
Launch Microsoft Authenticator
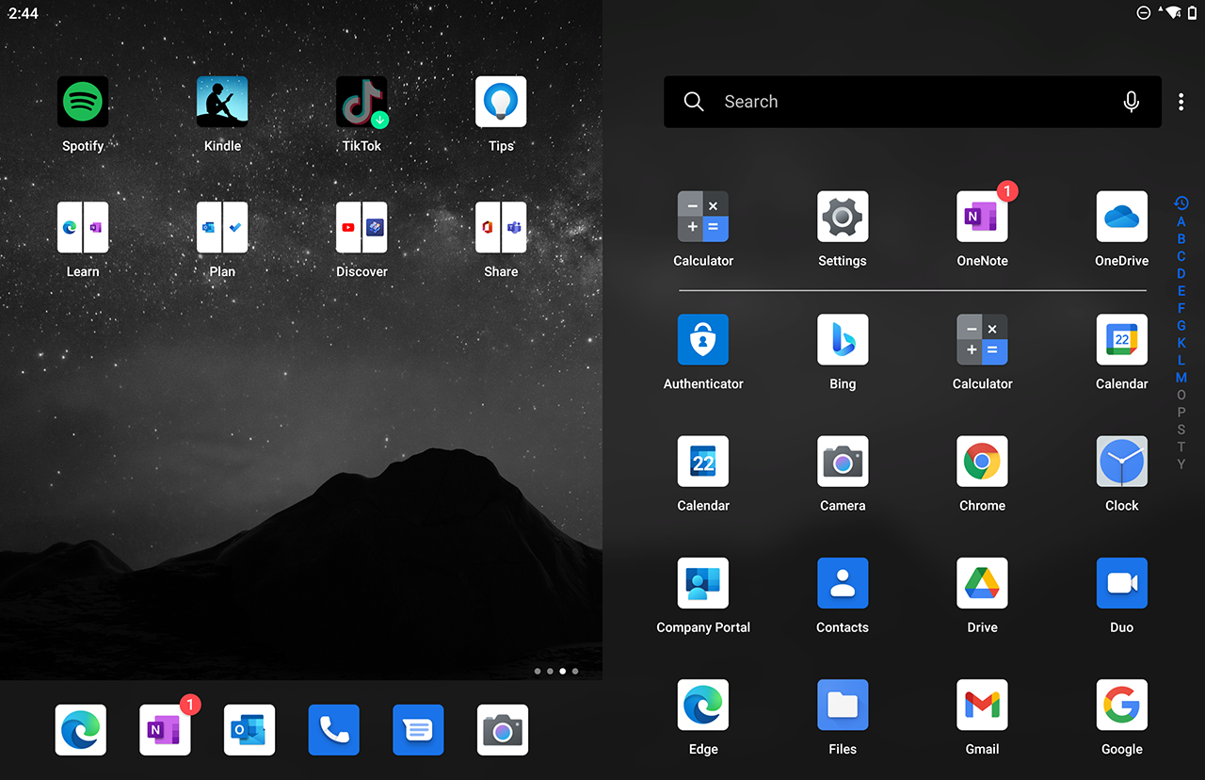(703, 339)
